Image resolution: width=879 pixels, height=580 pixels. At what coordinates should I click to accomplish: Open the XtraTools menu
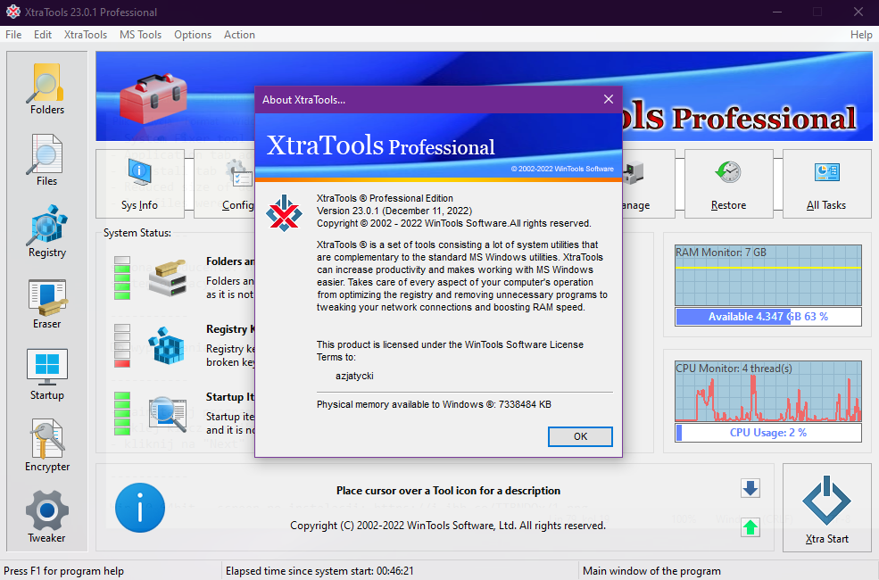tap(85, 35)
